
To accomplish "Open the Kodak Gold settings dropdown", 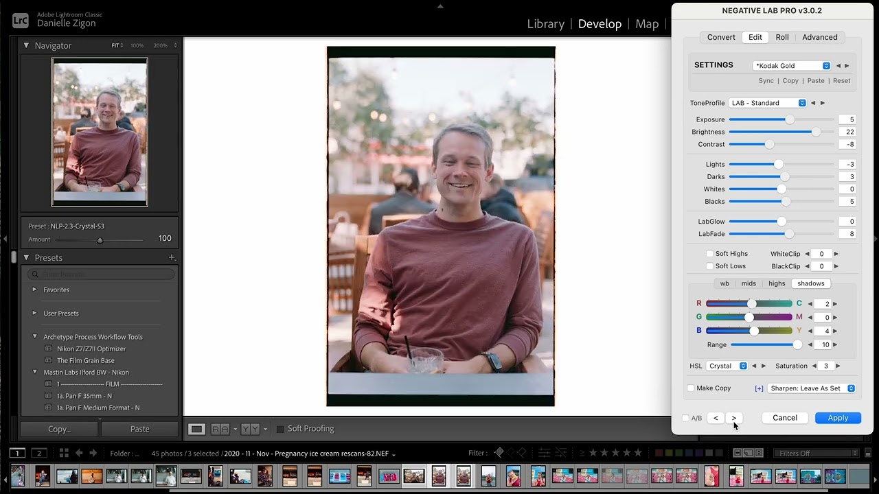I will tap(792, 66).
